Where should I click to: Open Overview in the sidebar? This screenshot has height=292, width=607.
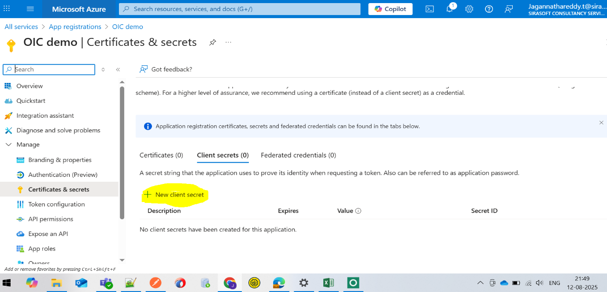30,86
